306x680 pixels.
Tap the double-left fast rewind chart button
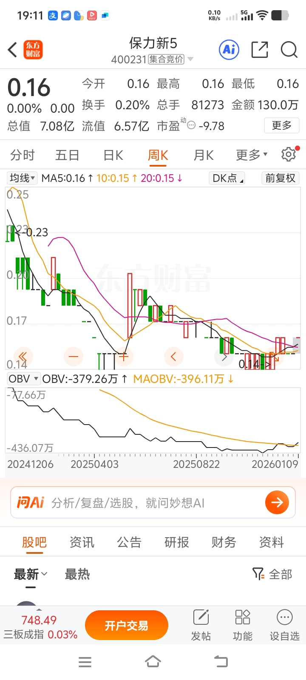click(x=23, y=356)
